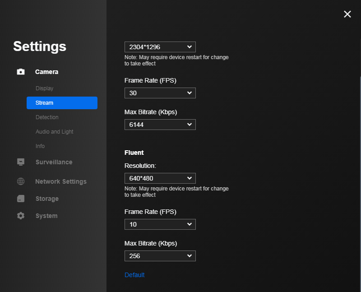This screenshot has width=361, height=292.
Task: Open the Fluent Max Bitrate 256 dropdown
Action: [160, 256]
